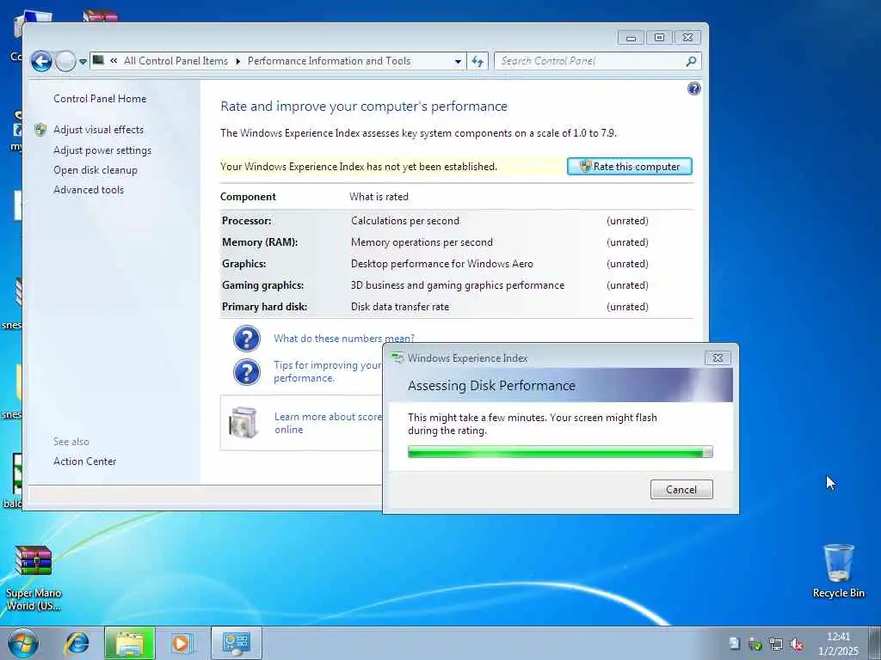Click the 'What is rated' column header
This screenshot has width=881, height=660.
click(379, 197)
